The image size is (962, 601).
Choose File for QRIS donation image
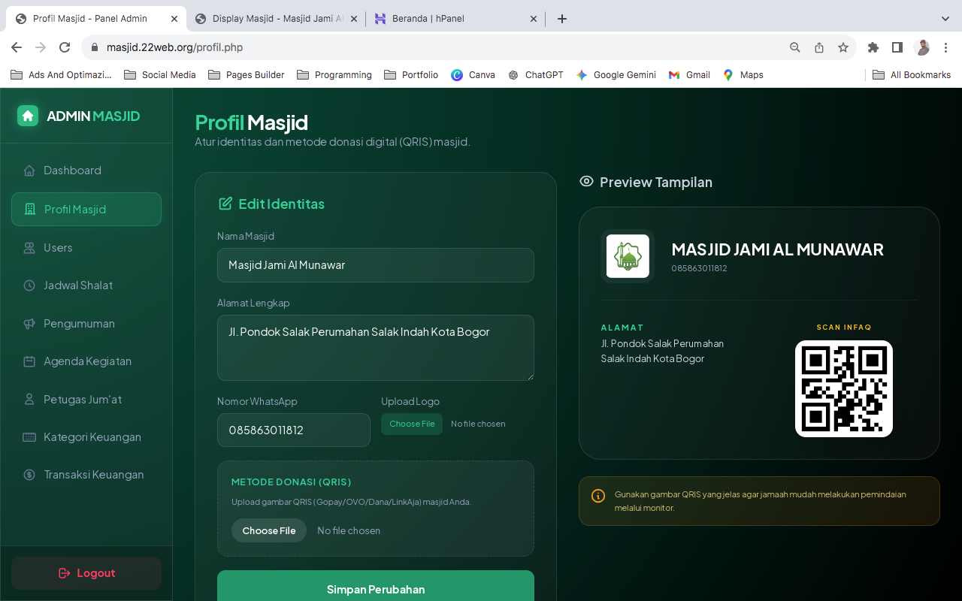point(268,530)
